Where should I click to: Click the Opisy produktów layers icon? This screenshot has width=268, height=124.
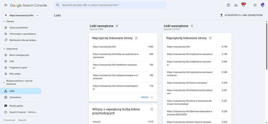[x=6, y=28]
